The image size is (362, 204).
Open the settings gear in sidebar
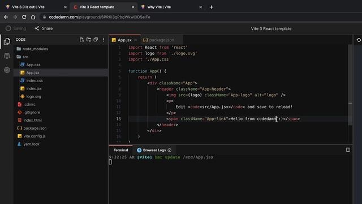point(7,70)
